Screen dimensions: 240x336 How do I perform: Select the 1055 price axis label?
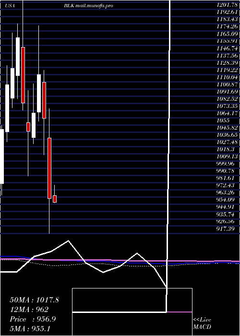[222, 120]
